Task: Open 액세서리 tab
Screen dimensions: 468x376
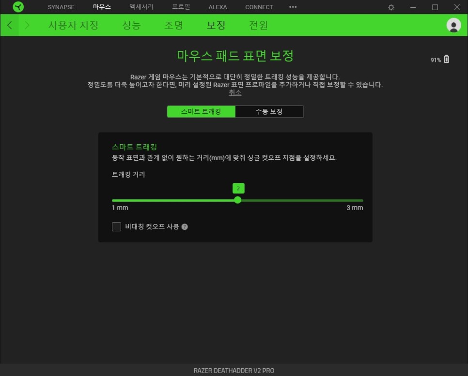Action: click(x=141, y=7)
